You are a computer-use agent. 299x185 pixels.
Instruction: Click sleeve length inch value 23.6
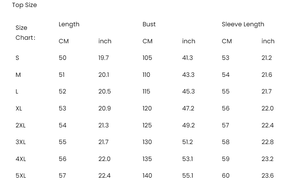pyautogui.click(x=267, y=176)
